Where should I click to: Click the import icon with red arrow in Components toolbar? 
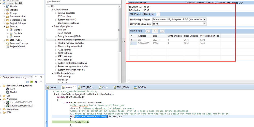(x=36, y=82)
